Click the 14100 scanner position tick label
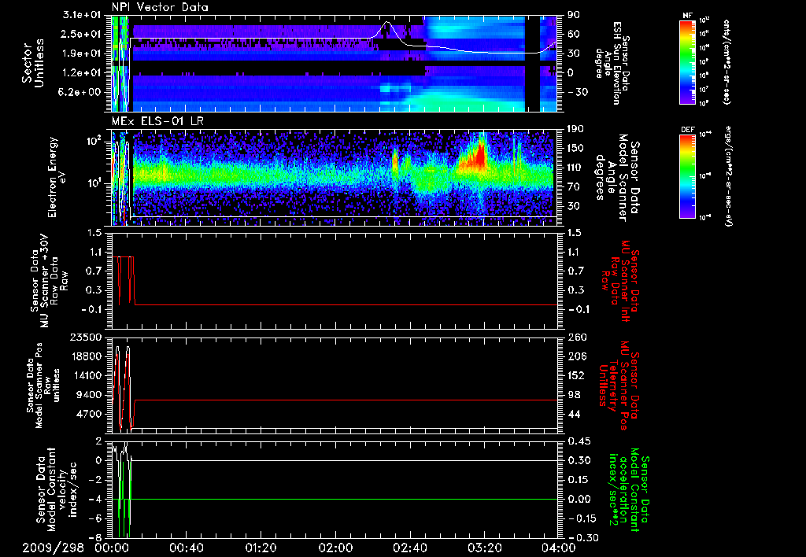The image size is (806, 557). coord(87,376)
